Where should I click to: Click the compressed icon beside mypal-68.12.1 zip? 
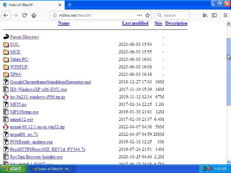(5, 127)
